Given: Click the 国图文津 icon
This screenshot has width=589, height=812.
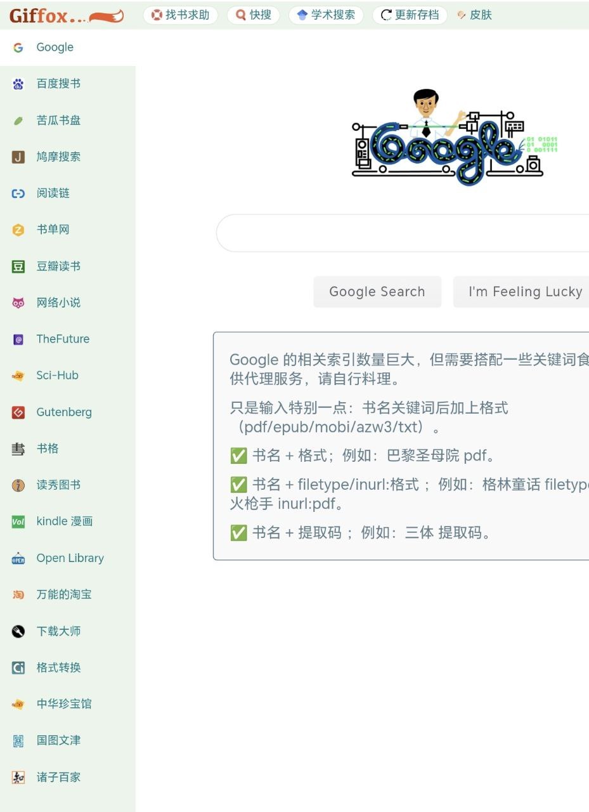Looking at the screenshot, I should [x=18, y=740].
